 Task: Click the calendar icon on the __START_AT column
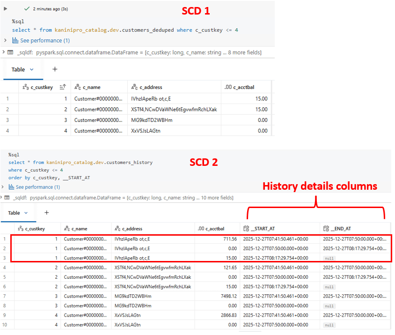(x=246, y=229)
